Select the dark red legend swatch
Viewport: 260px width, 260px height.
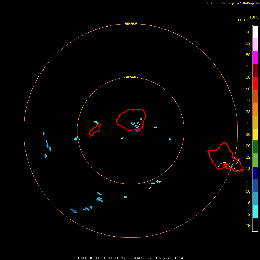point(255,70)
